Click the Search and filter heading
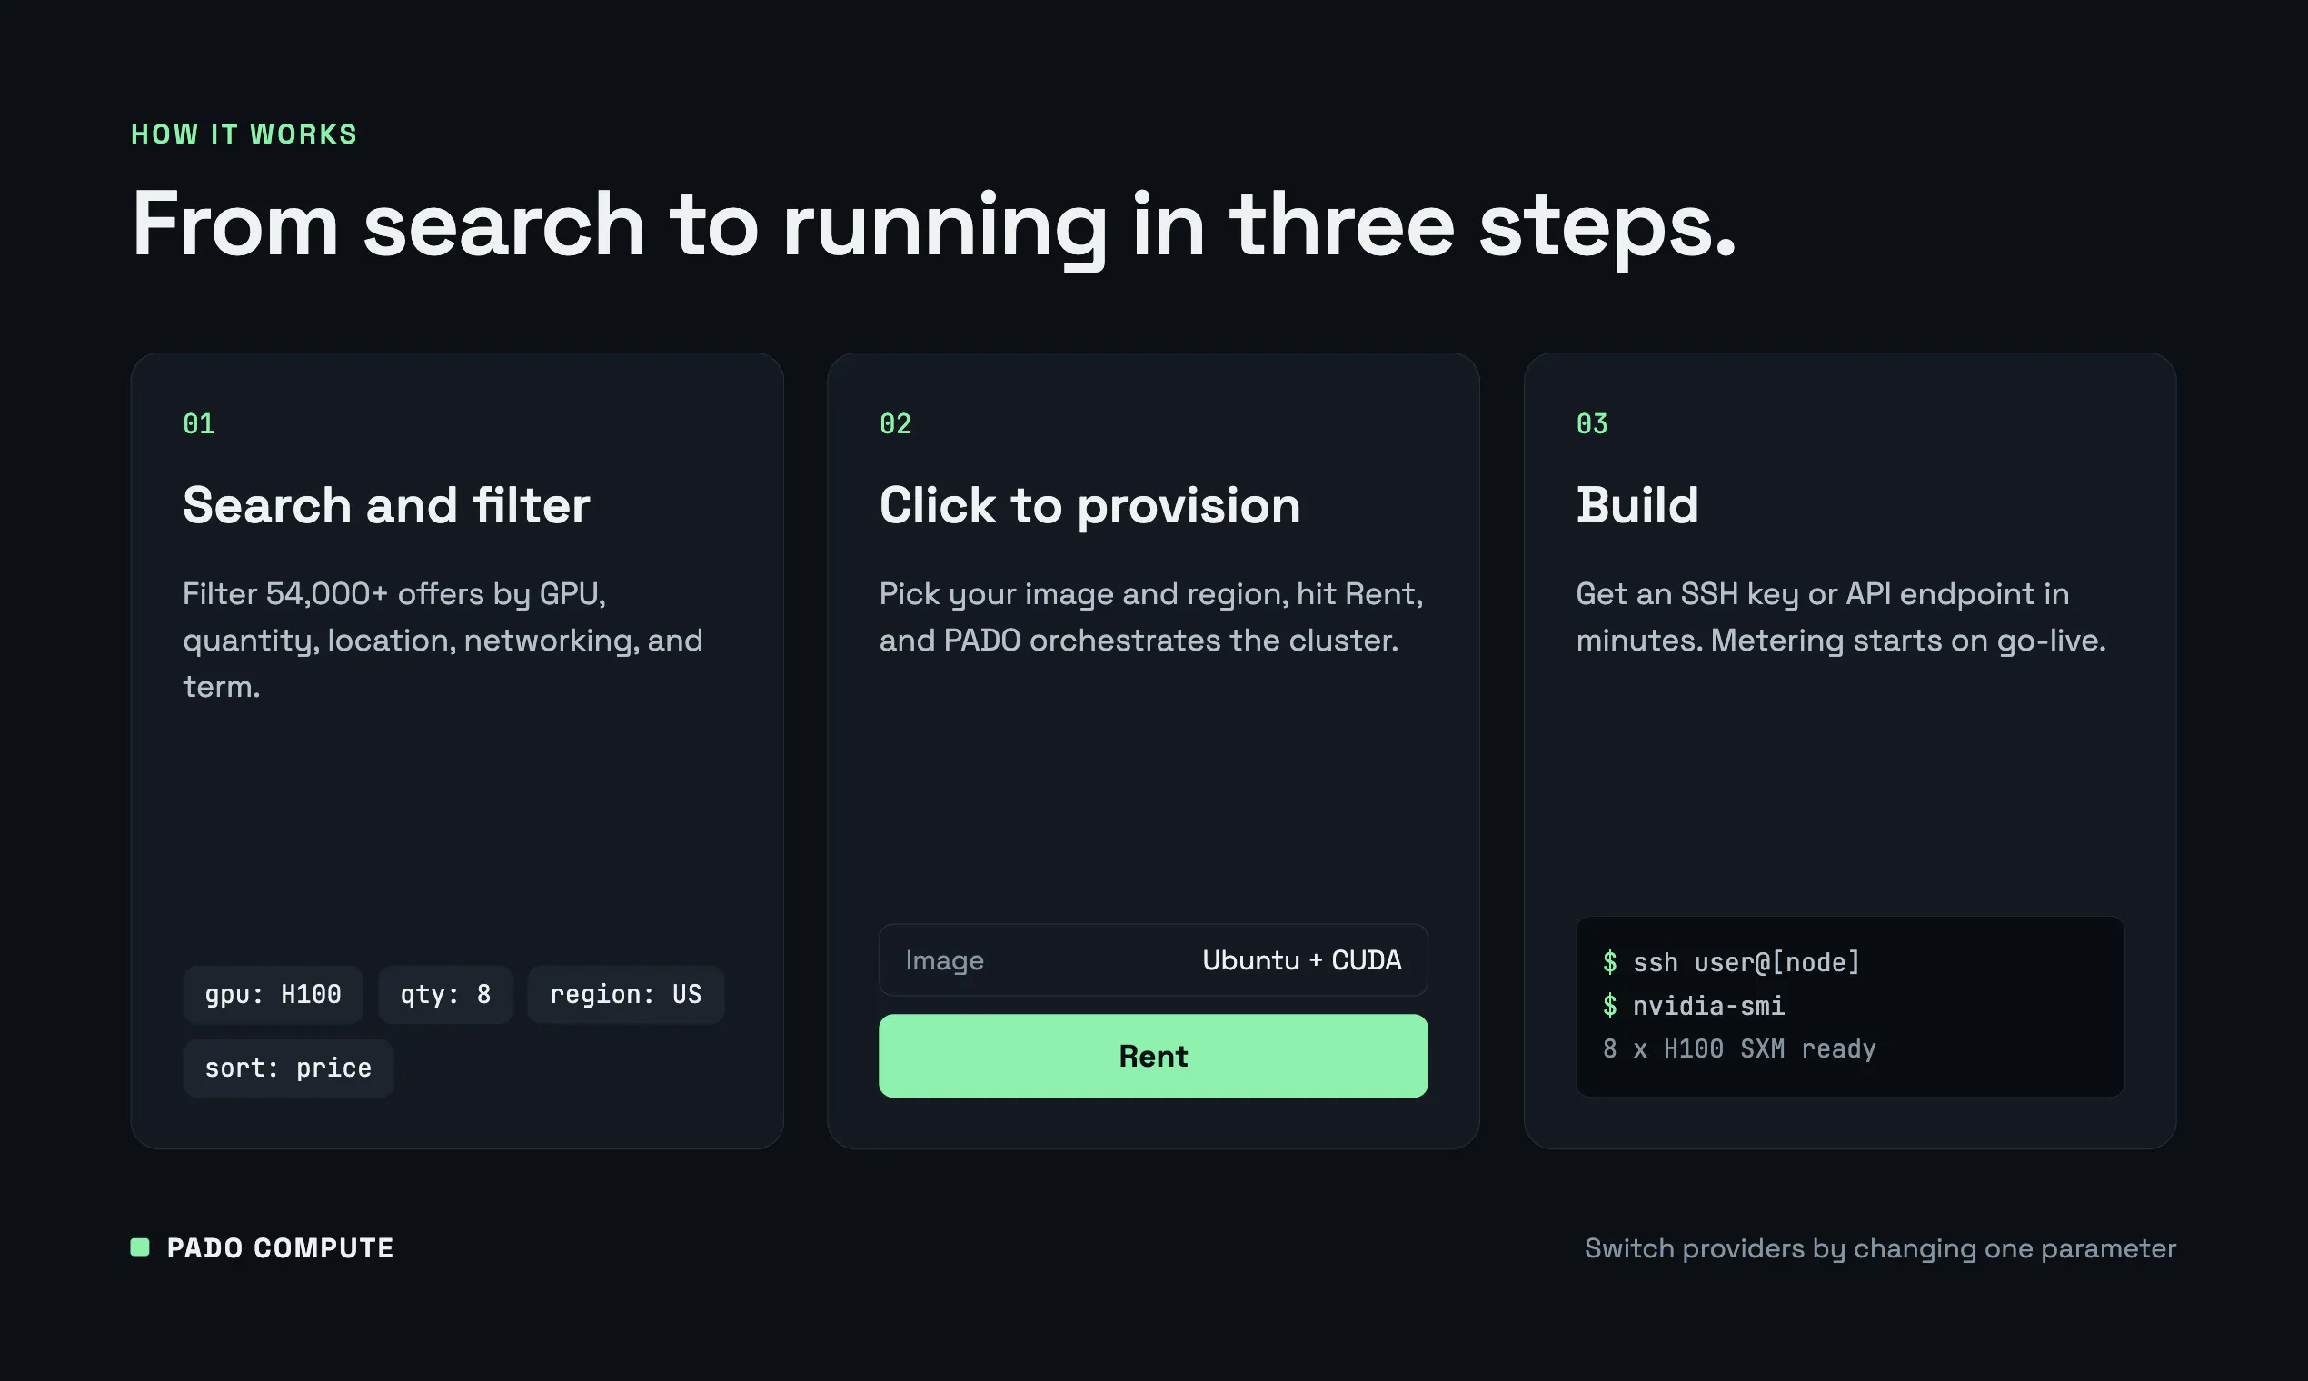 tap(386, 505)
